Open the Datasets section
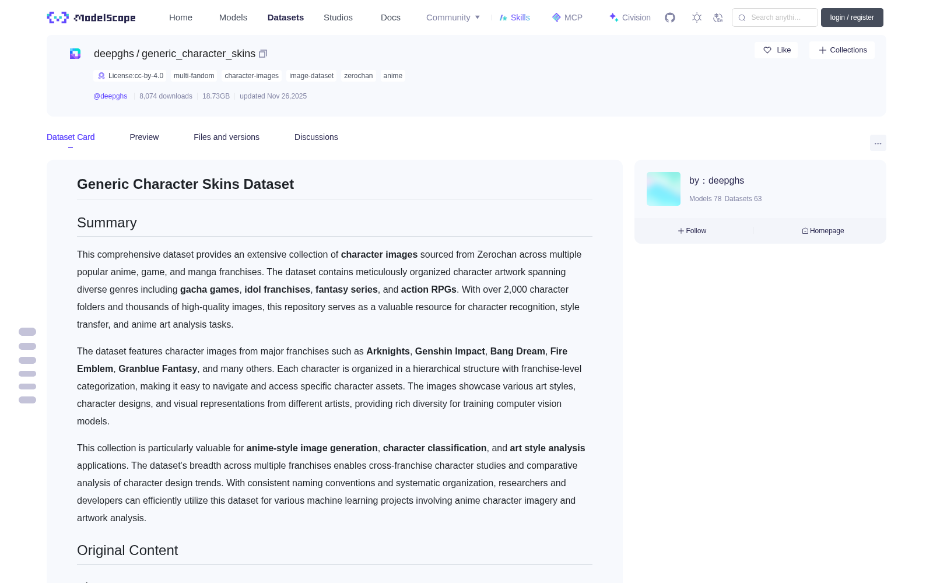The height and width of the screenshot is (583, 933). (286, 17)
